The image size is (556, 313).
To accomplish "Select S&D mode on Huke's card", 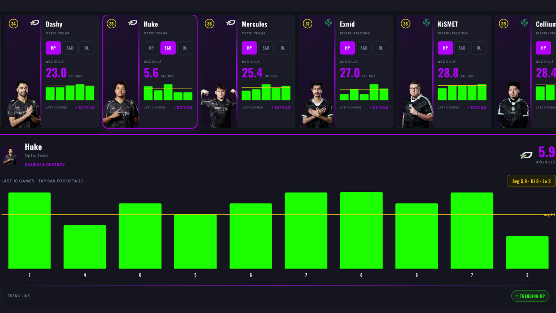I will pyautogui.click(x=168, y=48).
